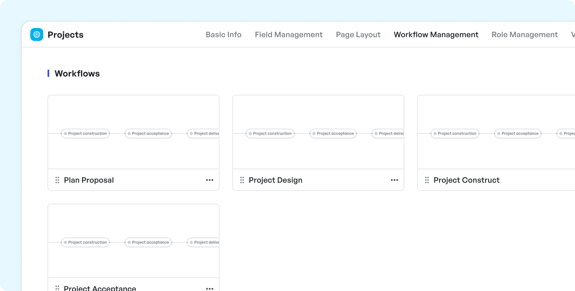Click the Project Design workflow drag handle
The height and width of the screenshot is (291, 575).
coord(242,180)
